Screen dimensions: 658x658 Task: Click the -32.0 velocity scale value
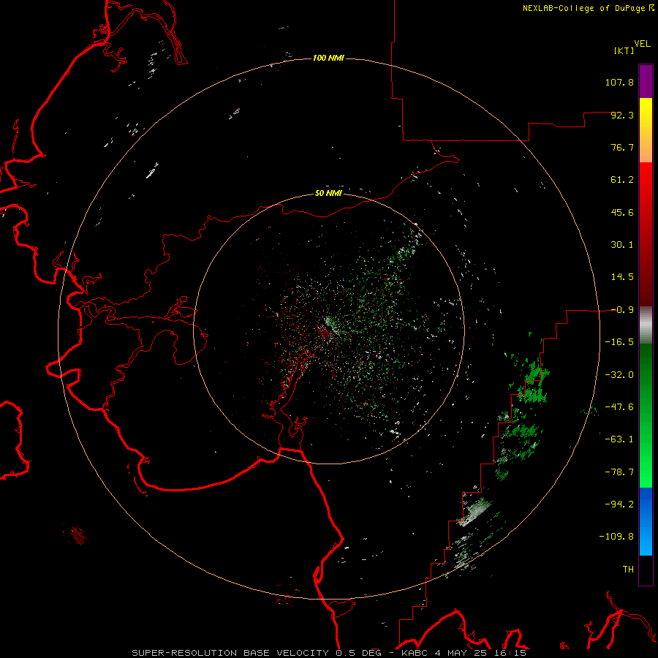[619, 375]
